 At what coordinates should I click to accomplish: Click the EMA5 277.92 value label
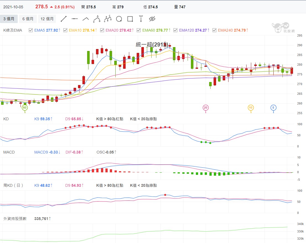point(47,30)
